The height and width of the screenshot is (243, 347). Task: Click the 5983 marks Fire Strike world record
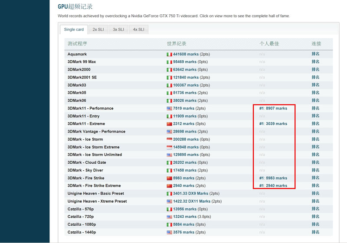183,178
